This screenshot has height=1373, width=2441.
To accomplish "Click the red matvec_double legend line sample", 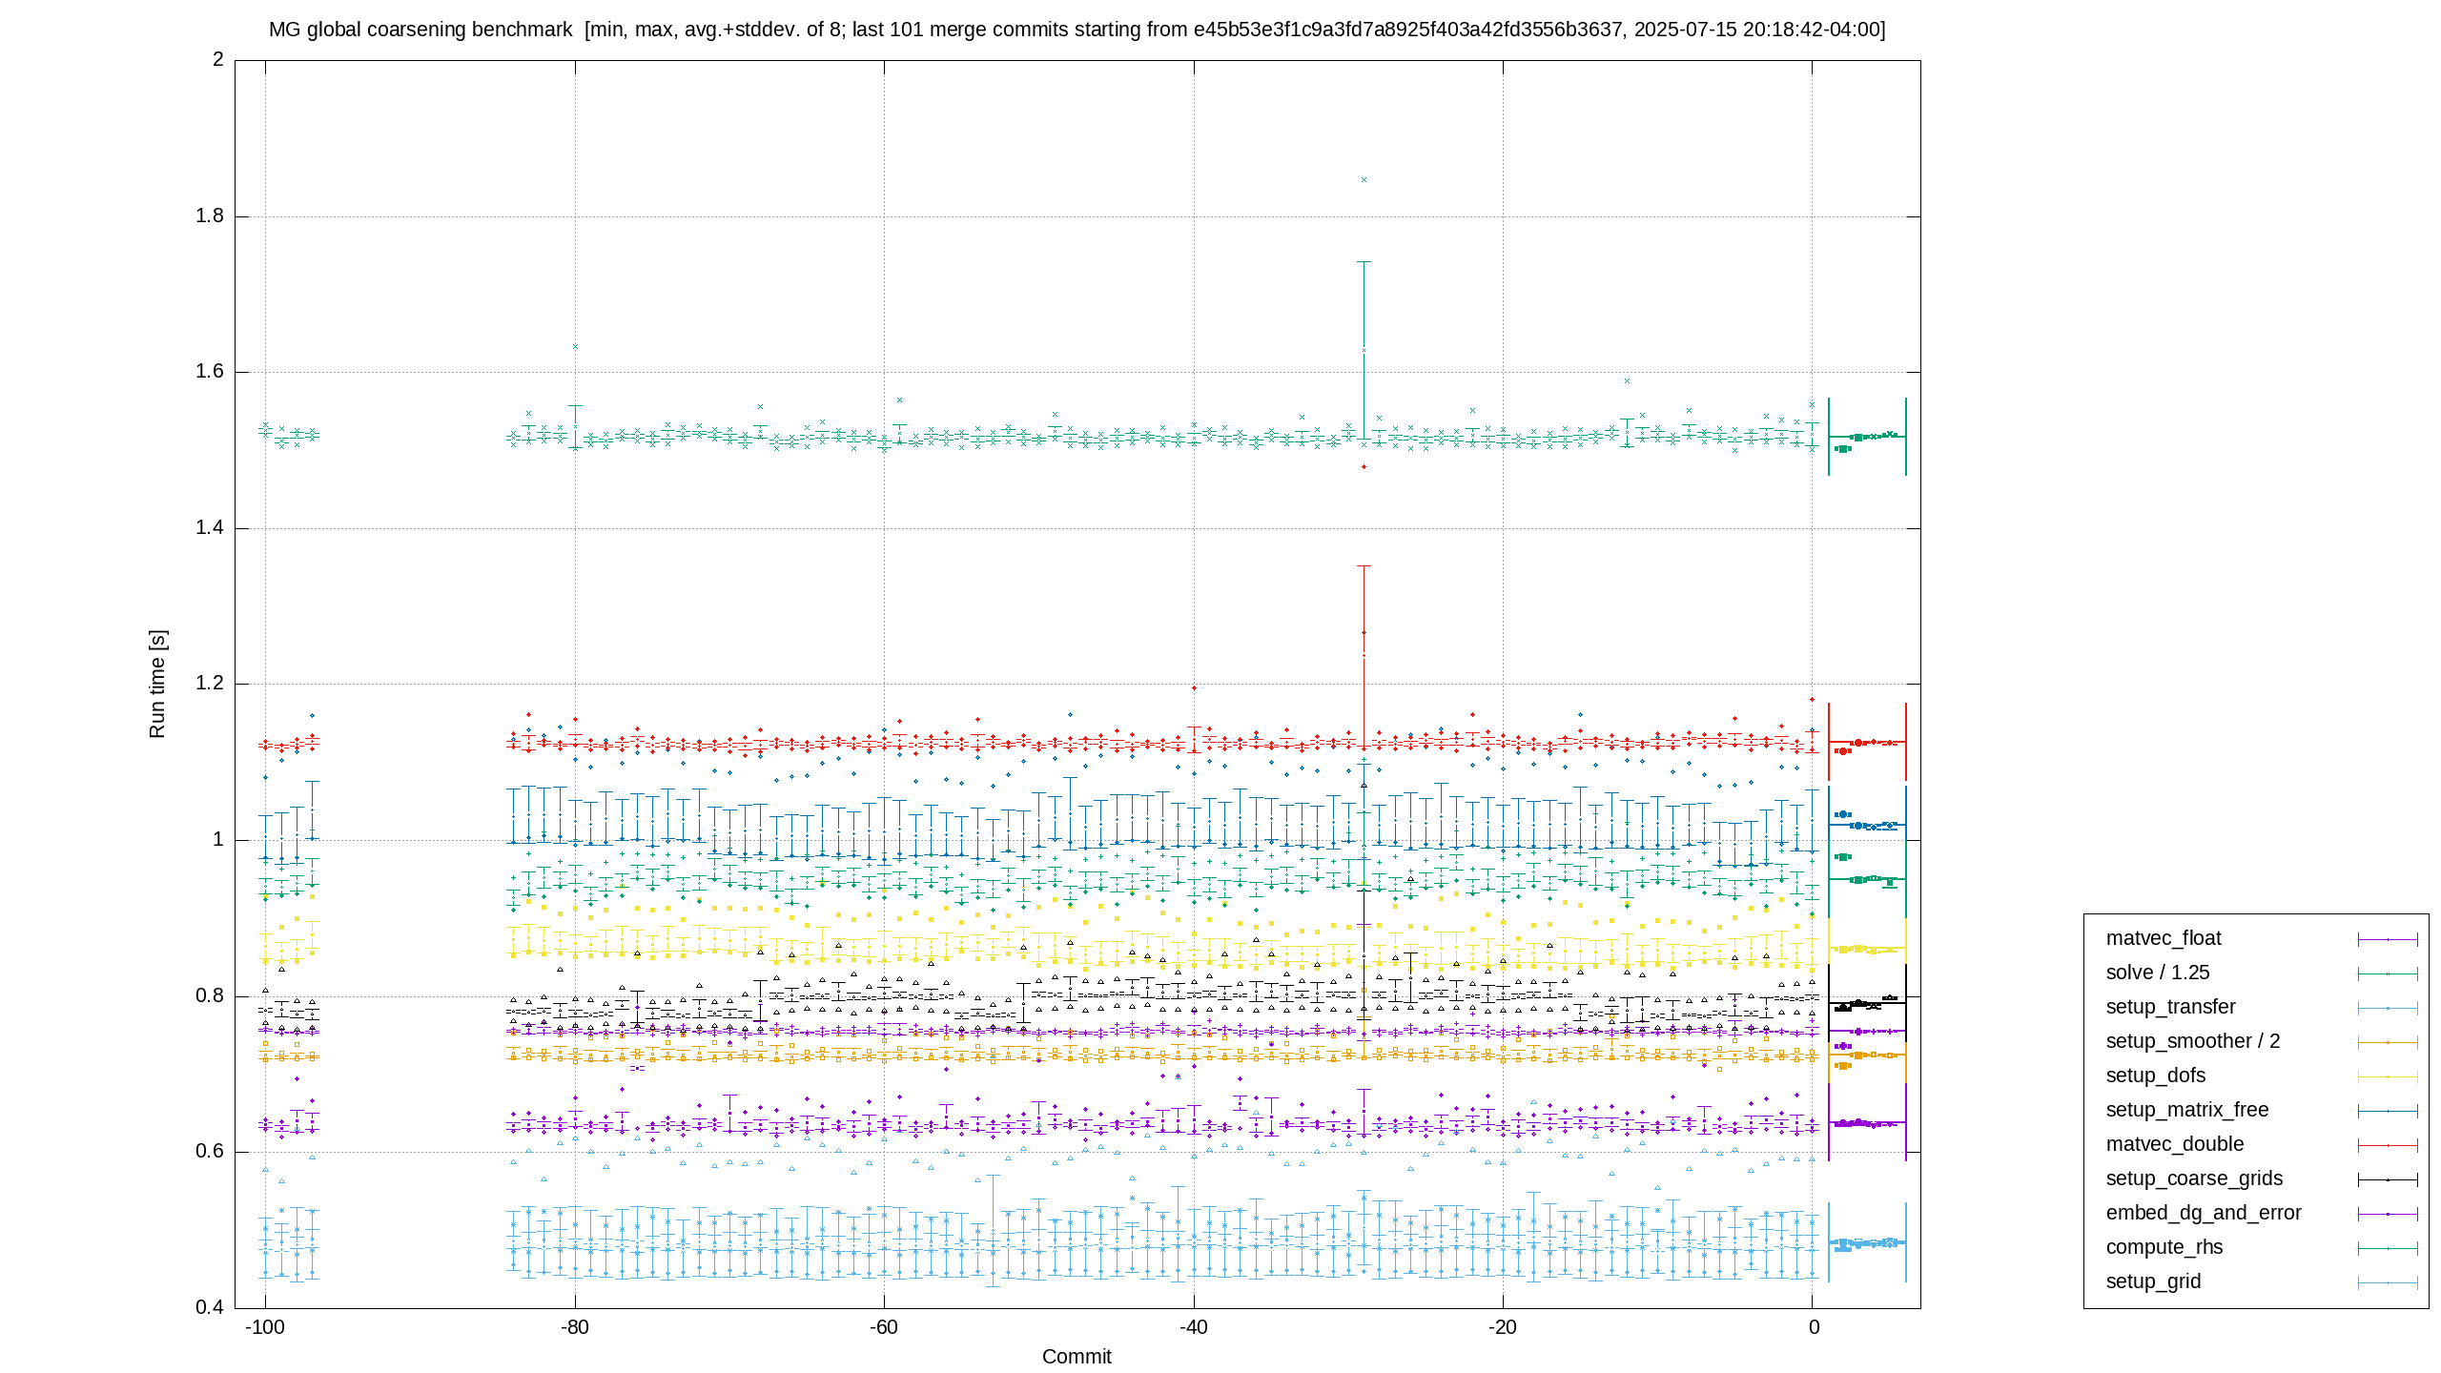I will (x=2388, y=1145).
